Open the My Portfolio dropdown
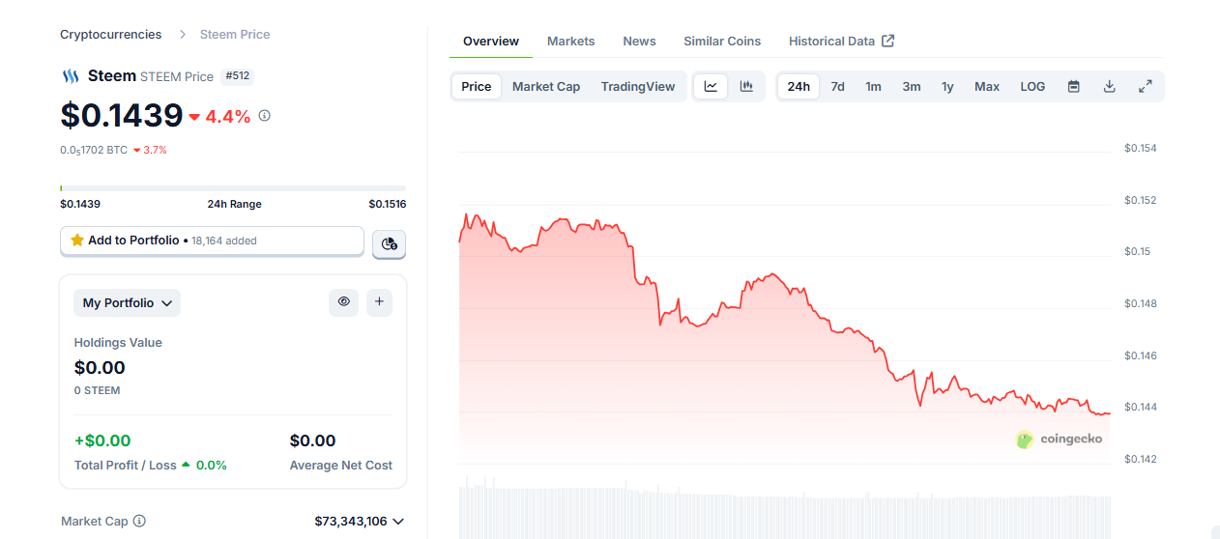1220x539 pixels. point(128,302)
